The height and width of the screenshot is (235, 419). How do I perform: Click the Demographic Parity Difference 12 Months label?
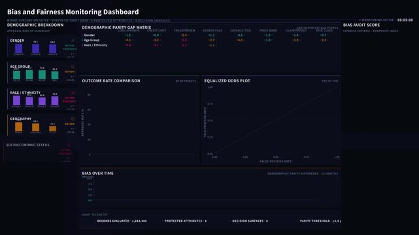303,174
